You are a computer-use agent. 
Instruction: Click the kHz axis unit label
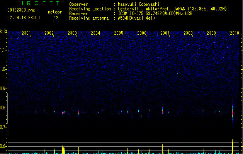point(3,31)
